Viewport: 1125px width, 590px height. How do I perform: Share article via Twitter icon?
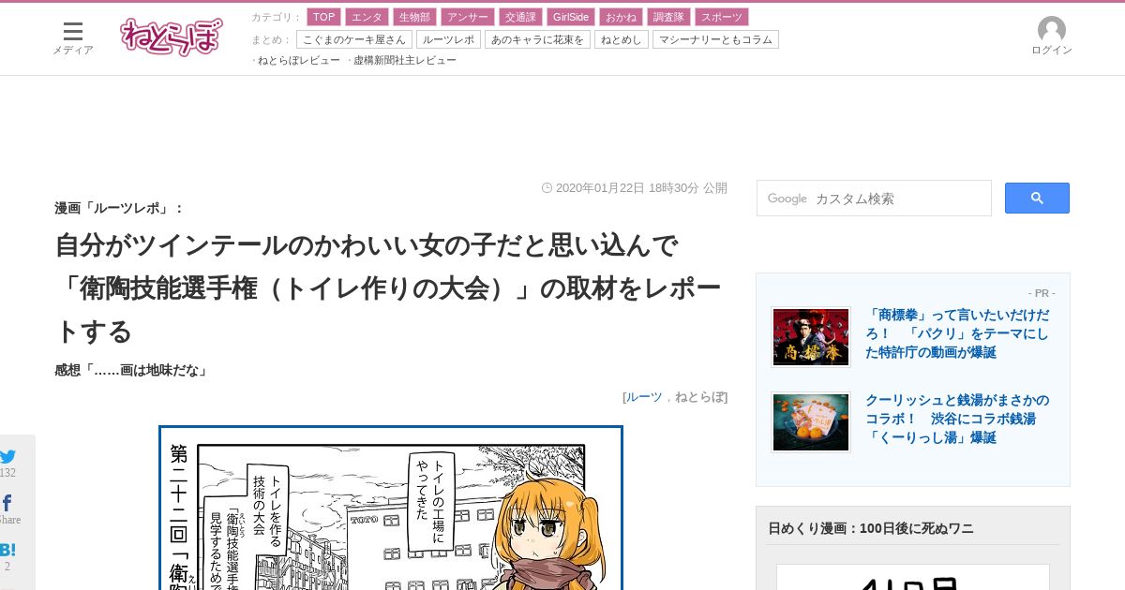8,456
